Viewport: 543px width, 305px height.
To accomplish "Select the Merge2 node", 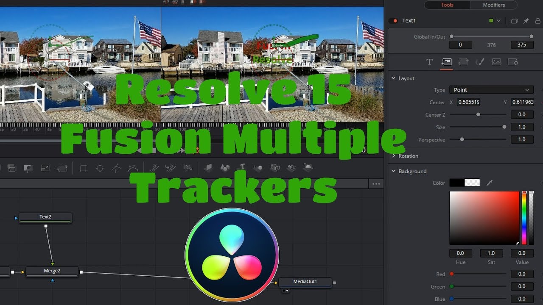I will (52, 272).
